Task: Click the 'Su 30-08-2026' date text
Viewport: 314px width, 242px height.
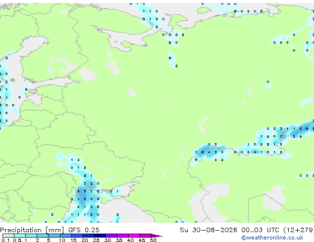Action: pos(209,230)
